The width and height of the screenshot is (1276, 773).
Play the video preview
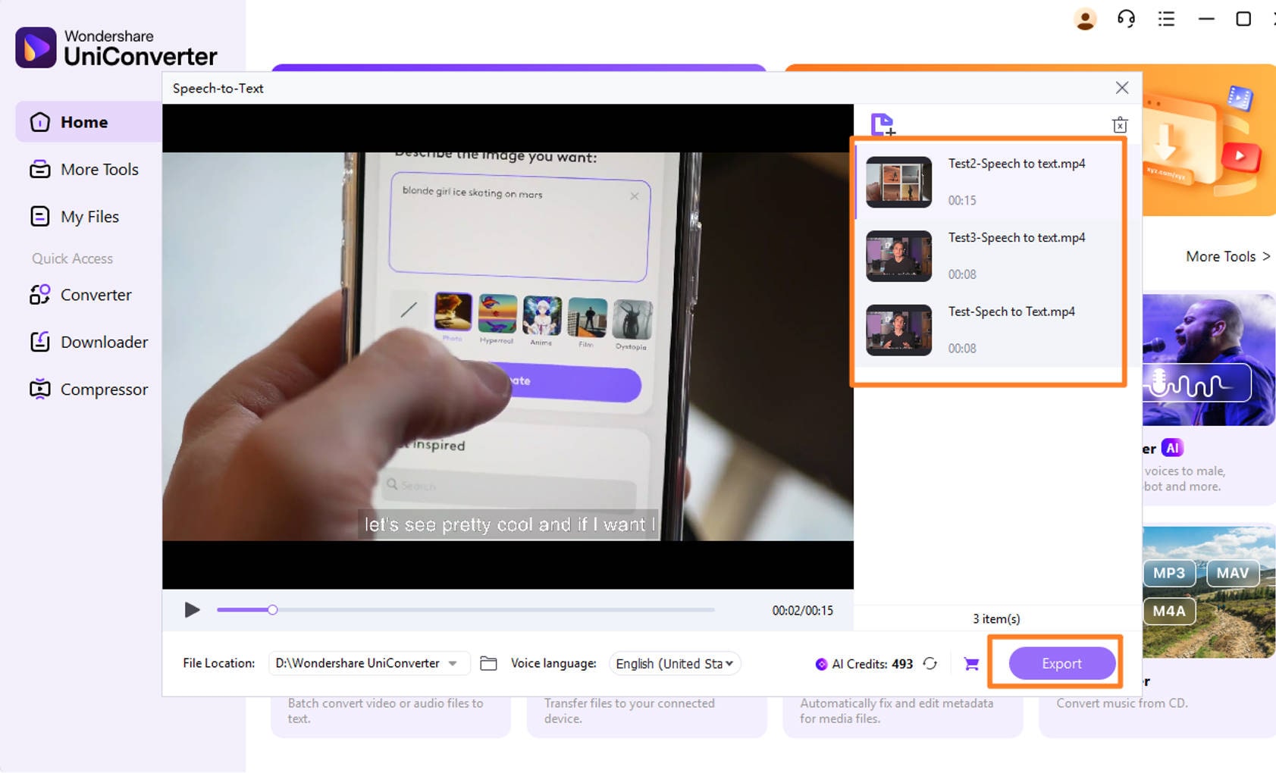193,610
